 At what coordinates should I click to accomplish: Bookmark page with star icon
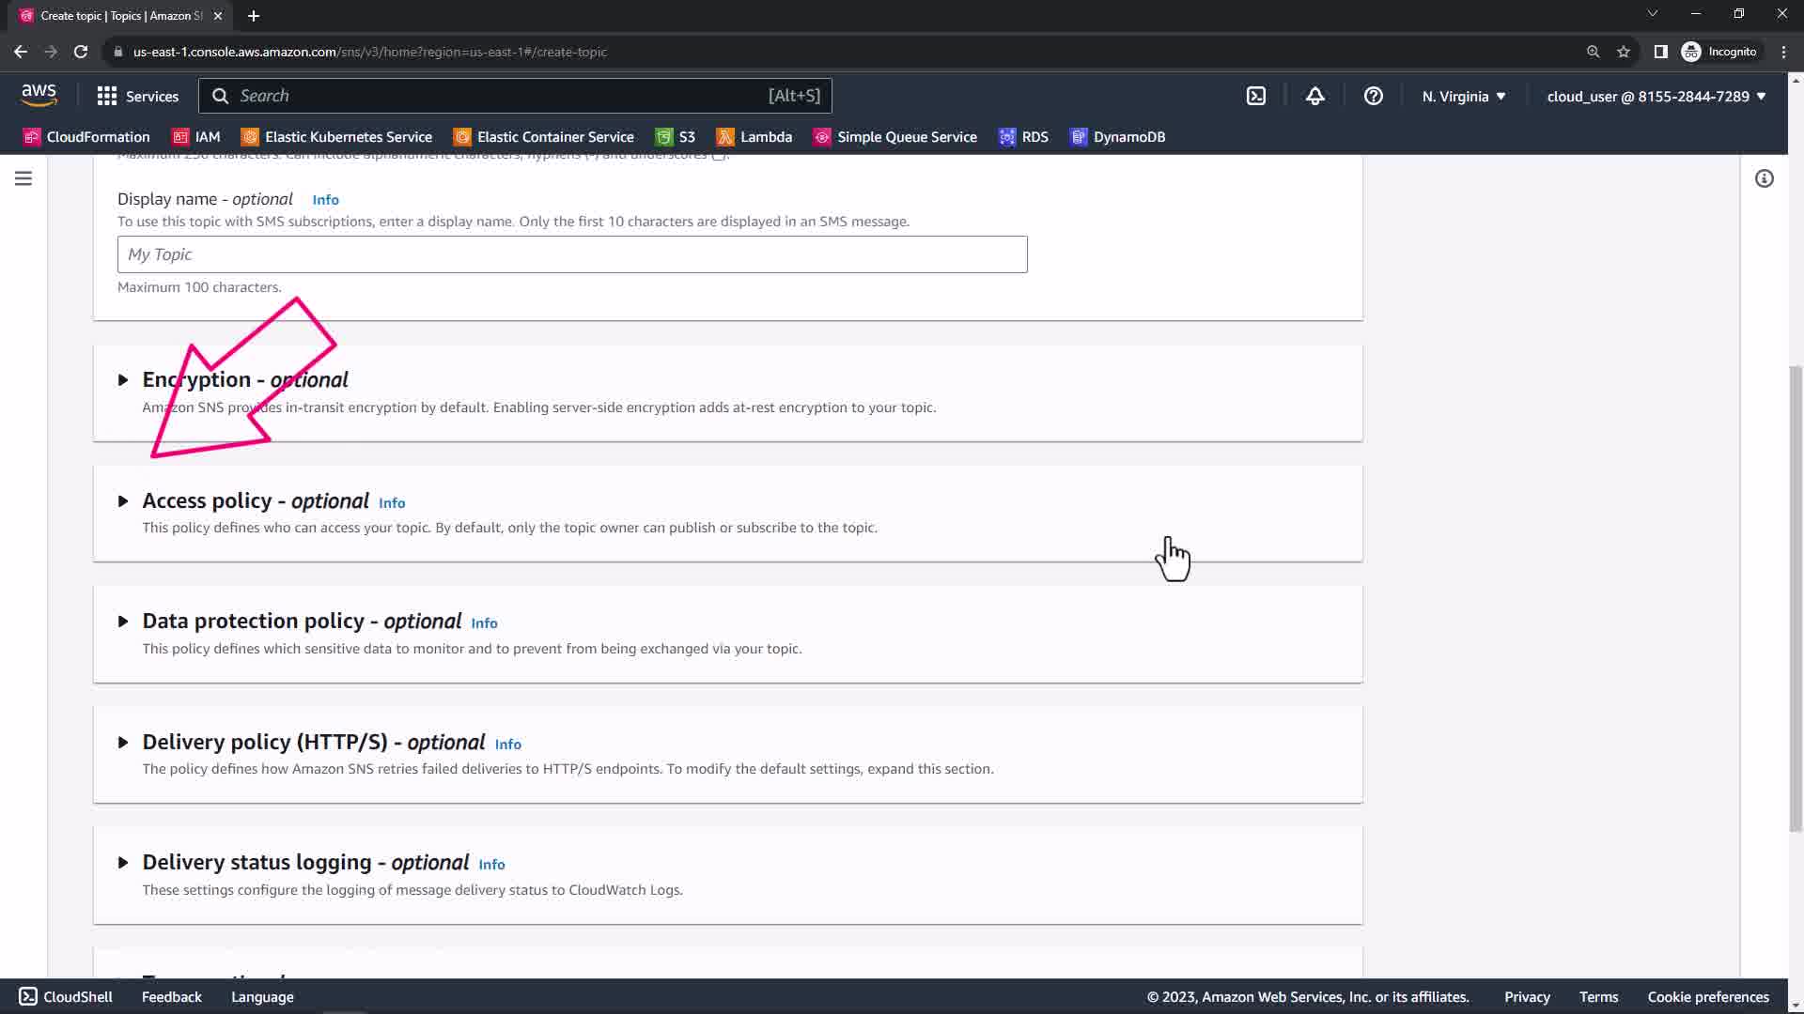click(x=1623, y=52)
